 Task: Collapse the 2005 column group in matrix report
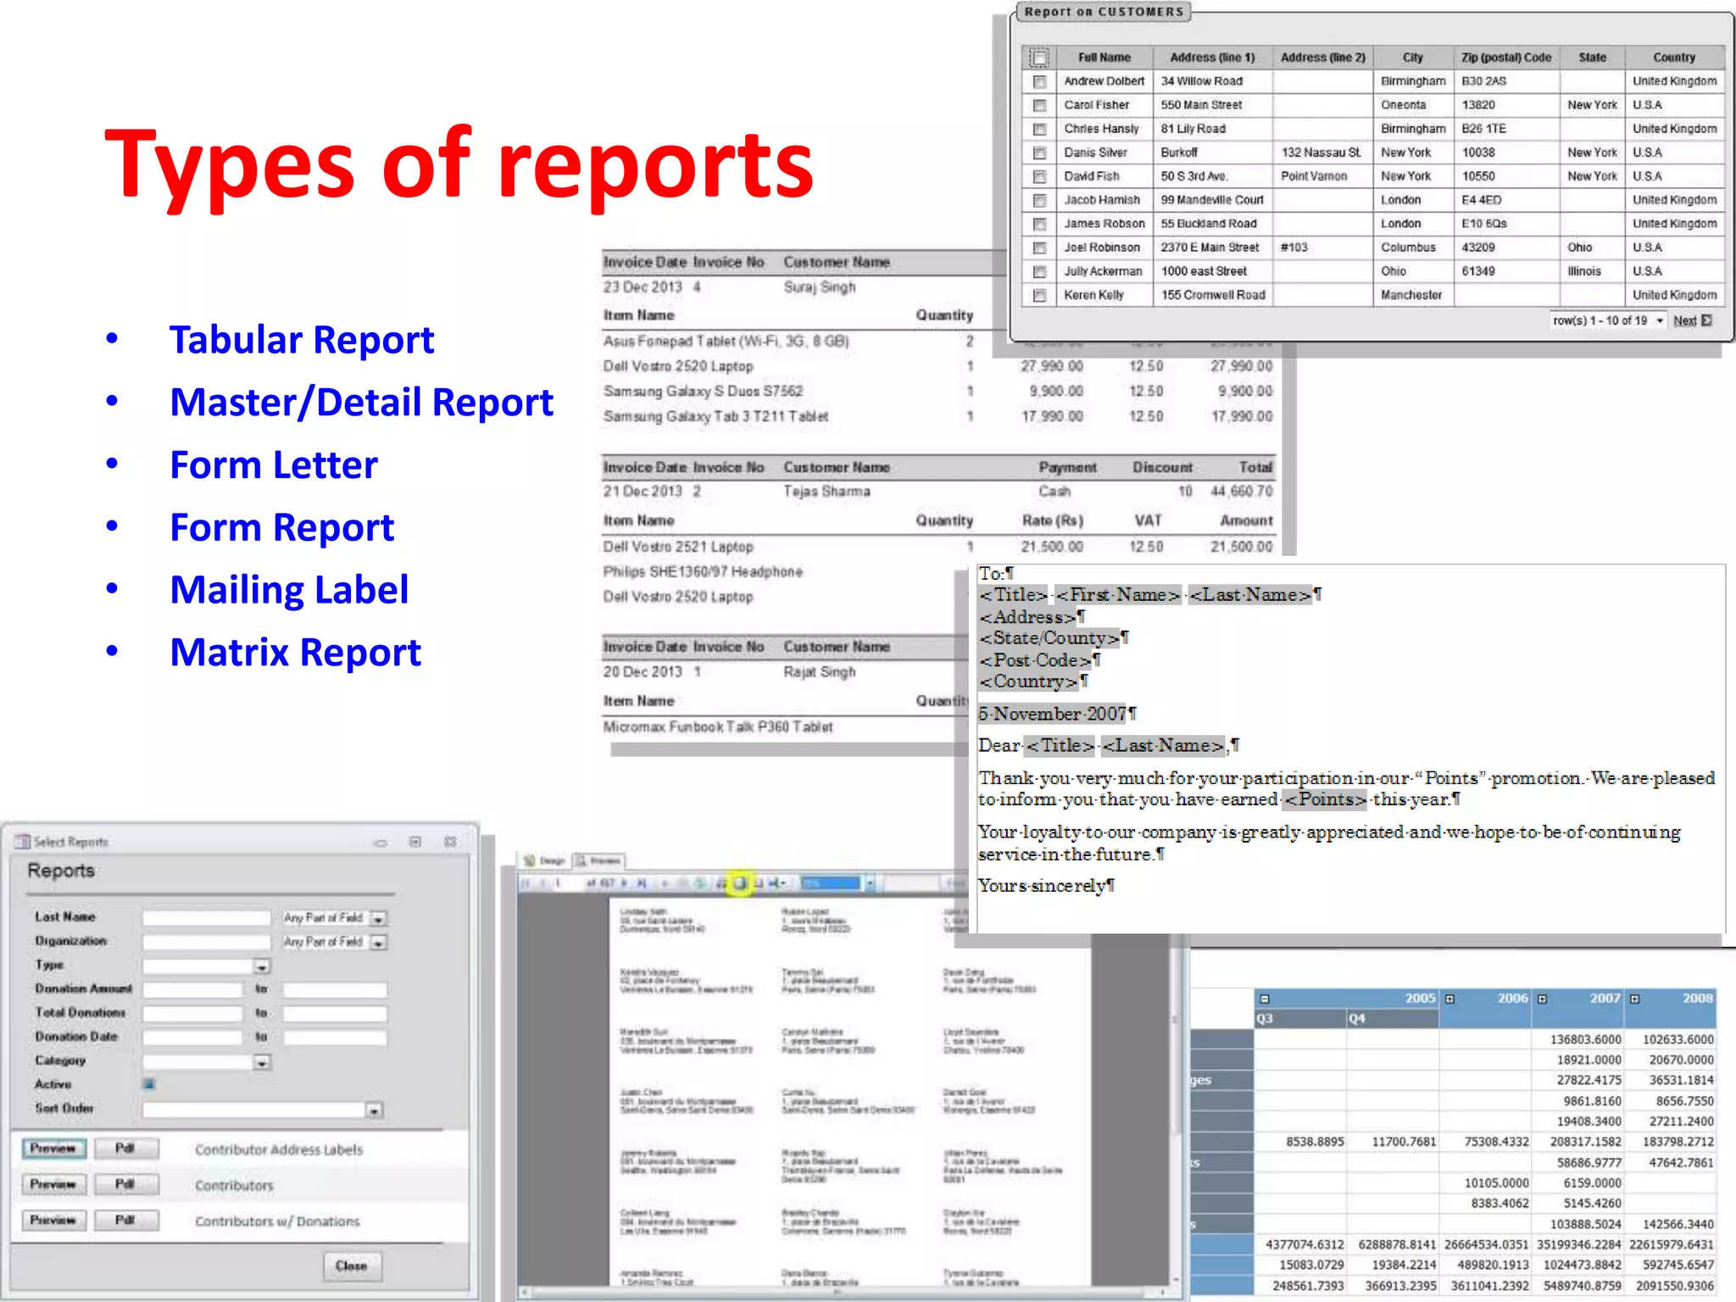pos(1265,999)
